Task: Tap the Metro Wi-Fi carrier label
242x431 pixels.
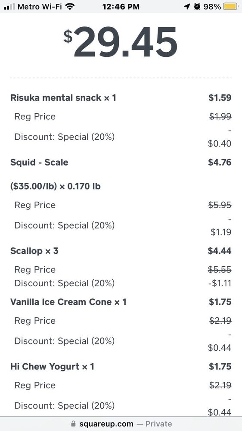Action: coord(40,6)
